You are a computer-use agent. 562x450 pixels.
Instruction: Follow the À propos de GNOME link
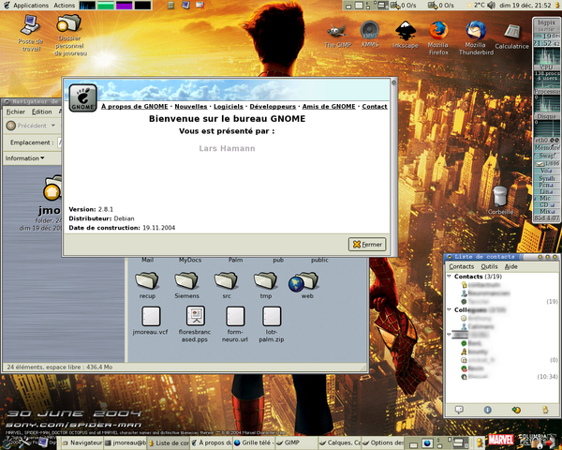pyautogui.click(x=134, y=107)
